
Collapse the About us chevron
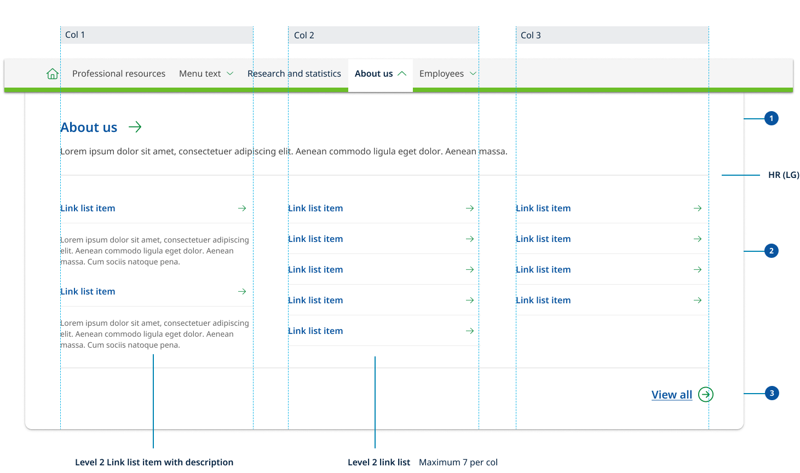pos(402,74)
